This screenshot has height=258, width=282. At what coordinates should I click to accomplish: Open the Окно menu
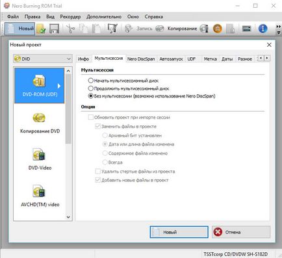(133, 17)
